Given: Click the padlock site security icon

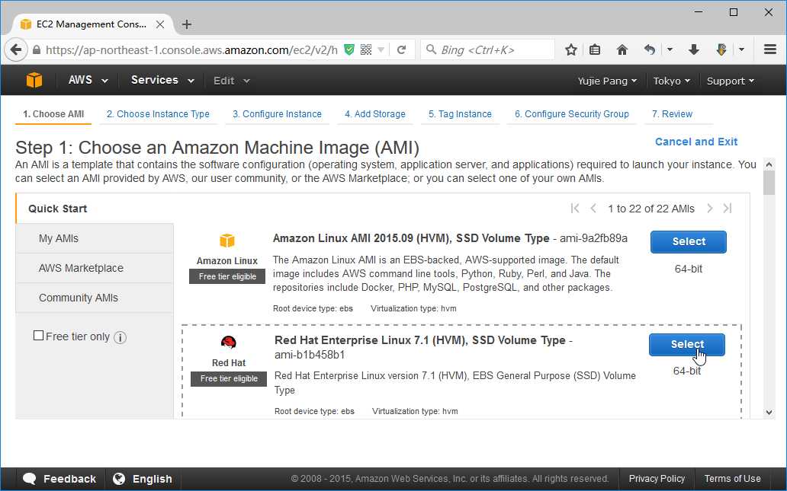Looking at the screenshot, I should (37, 50).
